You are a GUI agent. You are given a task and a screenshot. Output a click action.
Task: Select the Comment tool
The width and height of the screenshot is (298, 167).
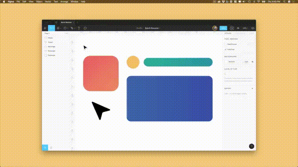tap(85, 28)
